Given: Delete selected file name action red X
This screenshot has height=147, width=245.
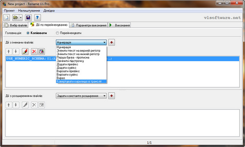Looking at the screenshot, I should (34, 51).
